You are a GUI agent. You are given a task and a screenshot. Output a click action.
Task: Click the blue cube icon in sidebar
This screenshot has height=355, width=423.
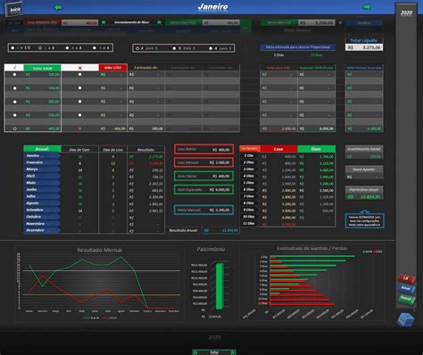click(x=406, y=319)
